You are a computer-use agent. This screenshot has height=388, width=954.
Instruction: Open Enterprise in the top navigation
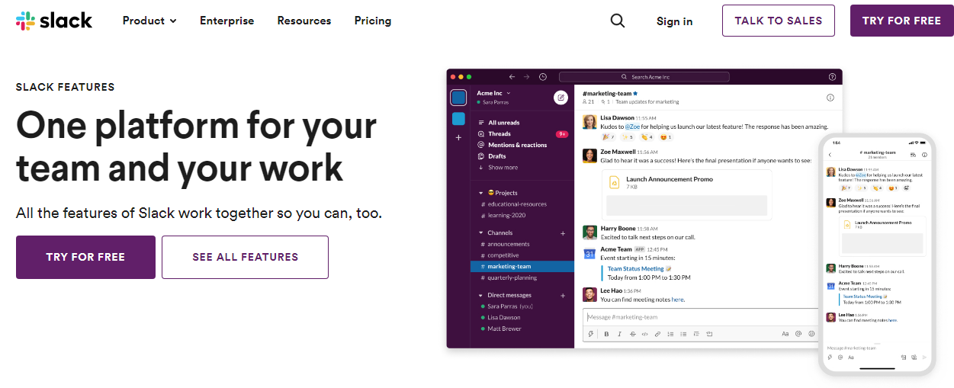(226, 21)
